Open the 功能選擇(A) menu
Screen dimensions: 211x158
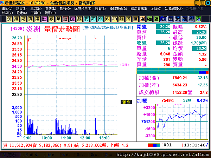[x=174, y=9]
